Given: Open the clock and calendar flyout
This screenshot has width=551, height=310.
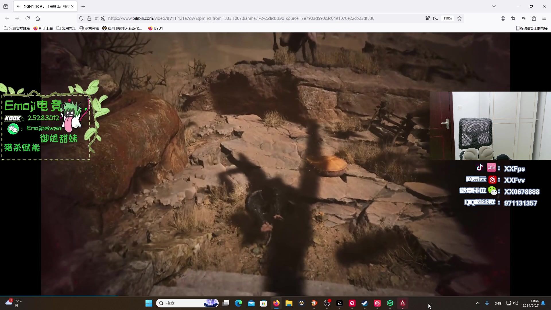Looking at the screenshot, I should coord(531,303).
